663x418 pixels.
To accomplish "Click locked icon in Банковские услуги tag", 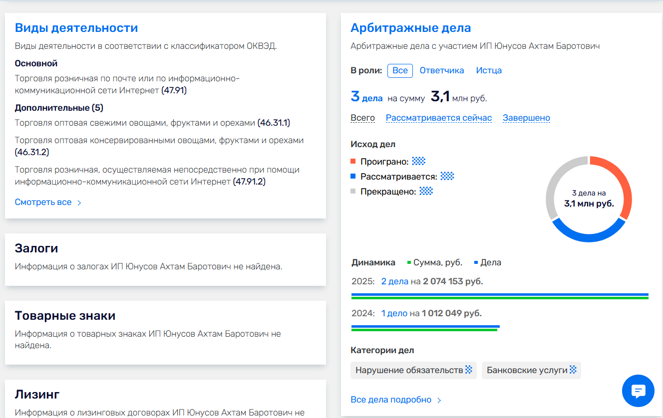I will [x=573, y=370].
